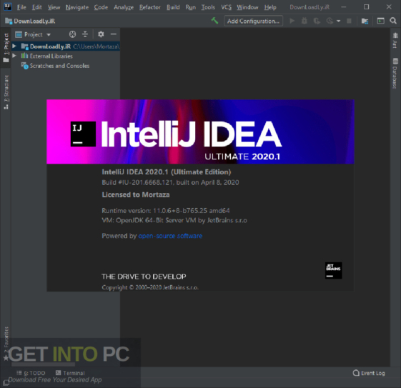Click the Copyright 2000–2020 JetBrains line
The width and height of the screenshot is (401, 388).
[150, 287]
